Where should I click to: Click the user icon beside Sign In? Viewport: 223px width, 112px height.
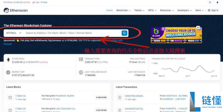(x=209, y=10)
